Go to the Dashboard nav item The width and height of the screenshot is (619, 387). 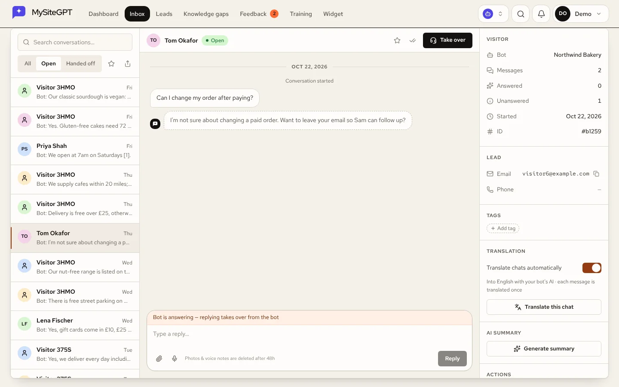[104, 14]
